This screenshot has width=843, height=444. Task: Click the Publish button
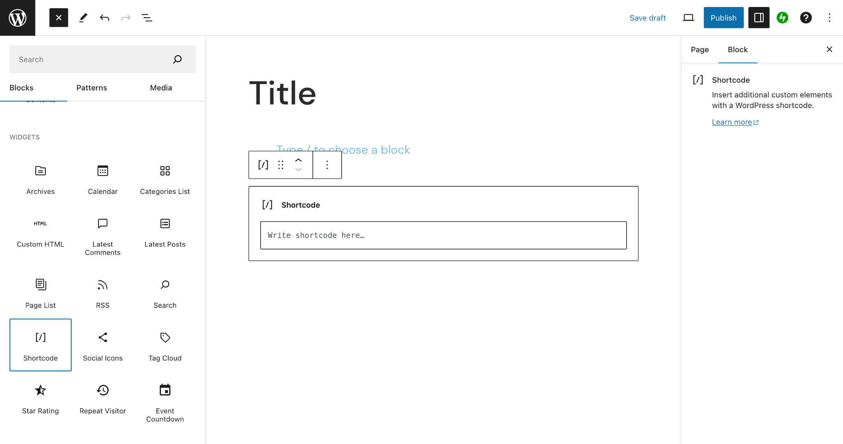point(724,17)
